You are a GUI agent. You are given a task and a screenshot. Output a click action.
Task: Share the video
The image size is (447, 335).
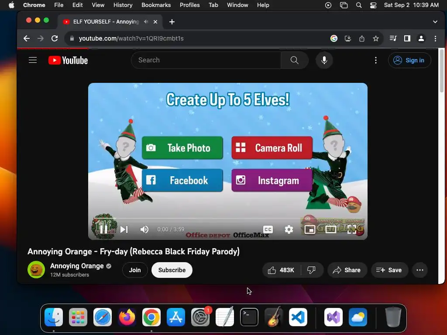coord(347,270)
